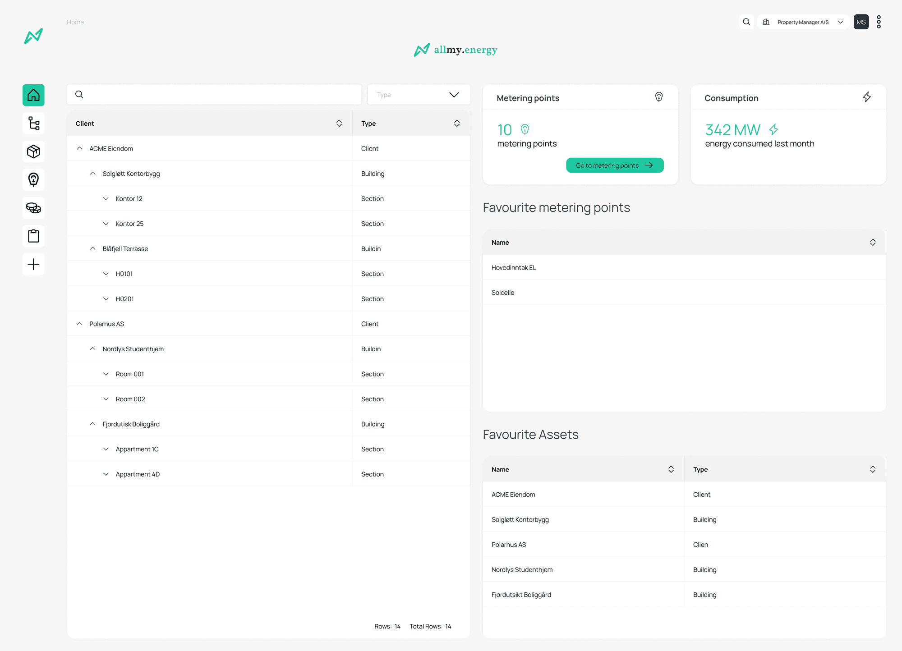
Task: Collapse the Fjordutisk Boliggård row
Action: (93, 424)
